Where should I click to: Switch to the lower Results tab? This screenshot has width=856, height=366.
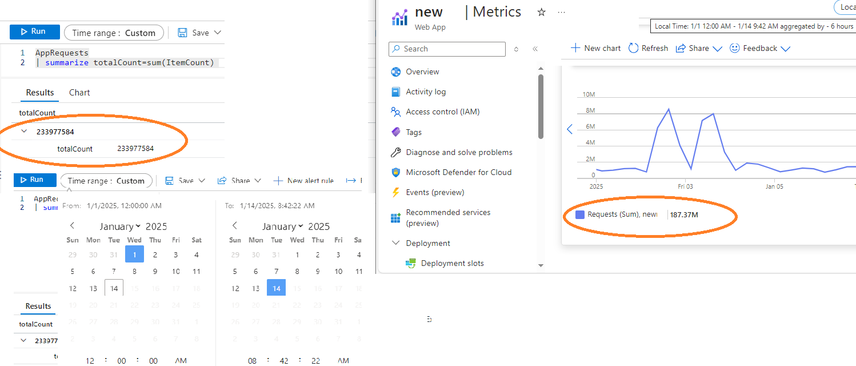(38, 307)
